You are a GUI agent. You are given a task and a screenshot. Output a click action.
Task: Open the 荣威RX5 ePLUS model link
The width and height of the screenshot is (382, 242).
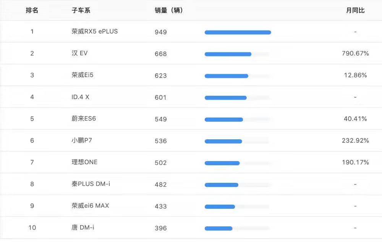tap(94, 32)
